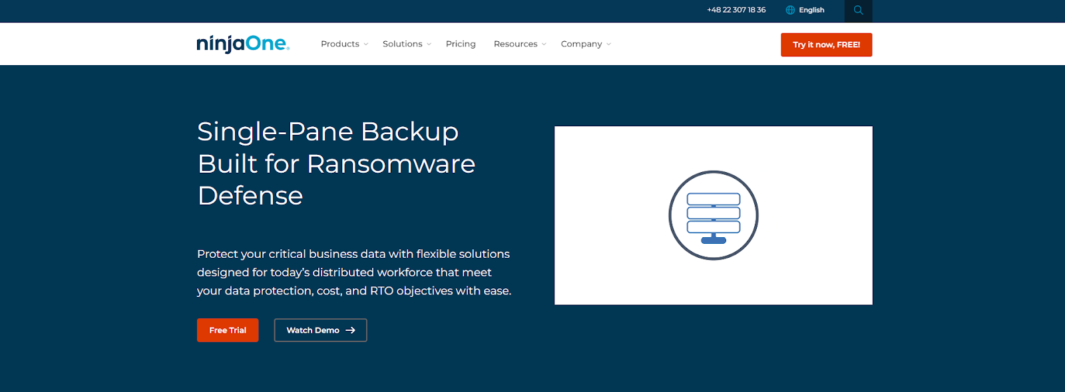Open the Resources menu
Viewport: 1065px width, 392px height.
pyautogui.click(x=515, y=44)
